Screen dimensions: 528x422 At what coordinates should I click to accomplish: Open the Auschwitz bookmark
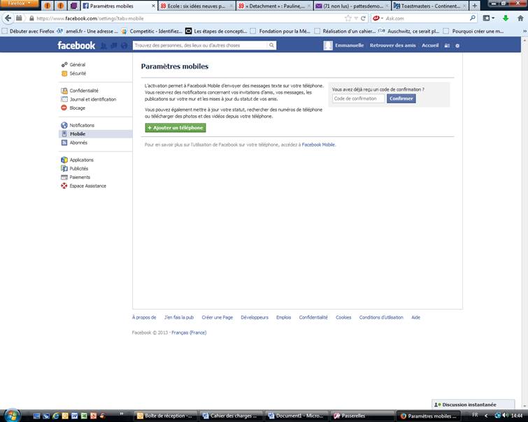(409, 31)
